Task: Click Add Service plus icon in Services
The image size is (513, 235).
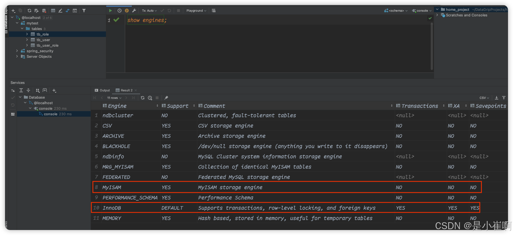Action: [54, 91]
